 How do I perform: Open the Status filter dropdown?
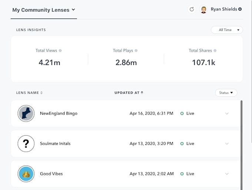[x=226, y=93]
